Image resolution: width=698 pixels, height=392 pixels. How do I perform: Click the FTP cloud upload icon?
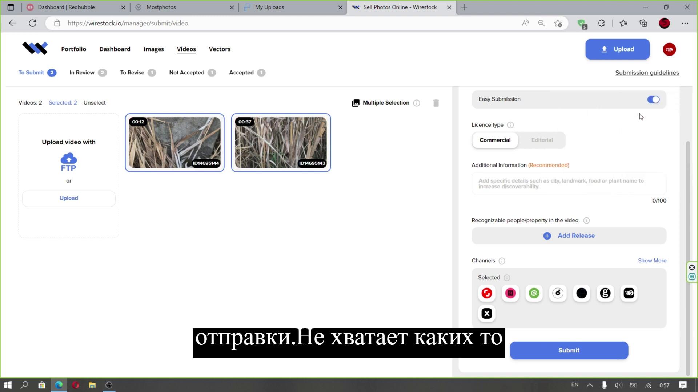pyautogui.click(x=68, y=162)
